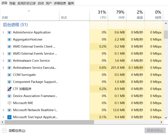Click the Antimalware Service Executable icon
Screen dimensions: 168x137
(9, 68)
